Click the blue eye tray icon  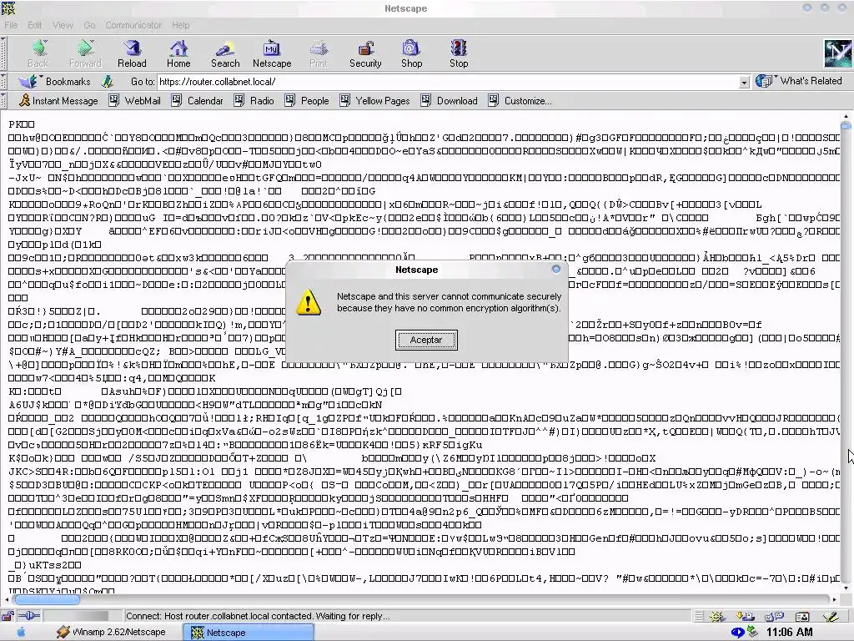click(737, 633)
